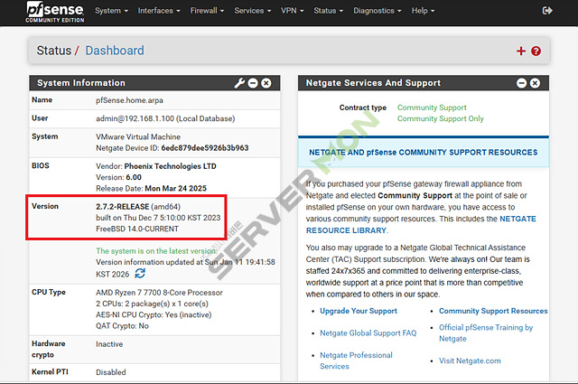Add a widget with the red plus icon
This screenshot has height=384, width=578.
point(521,51)
